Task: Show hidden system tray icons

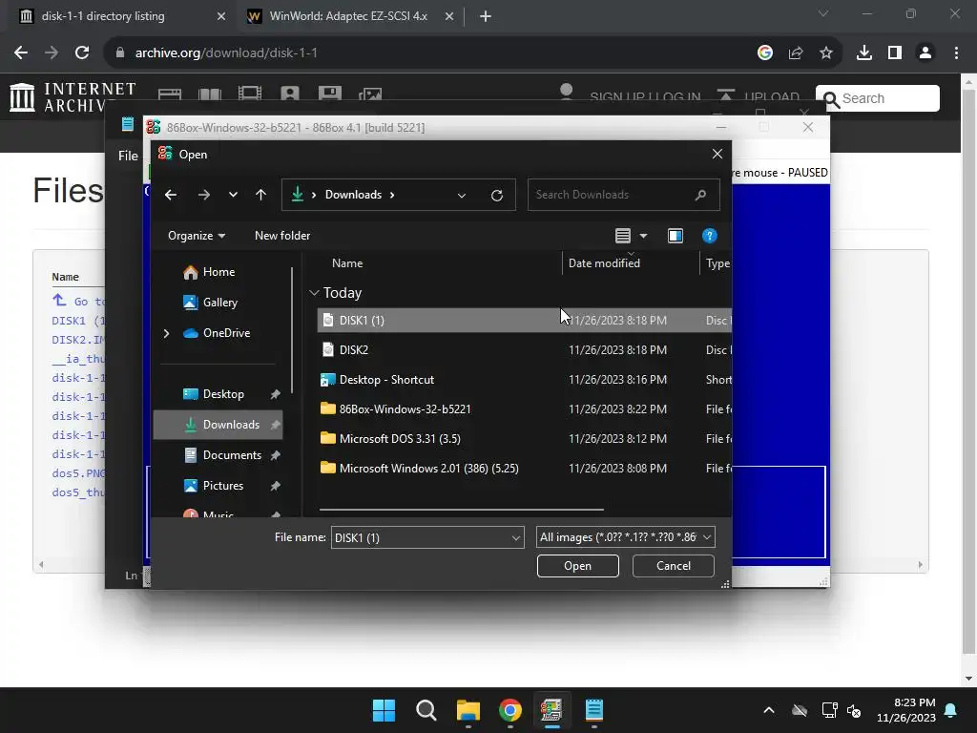Action: [769, 710]
